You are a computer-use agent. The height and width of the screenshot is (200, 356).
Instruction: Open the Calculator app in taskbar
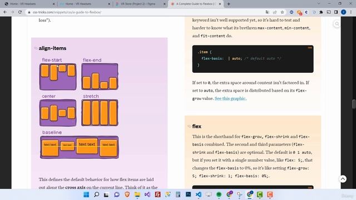pyautogui.click(x=178, y=194)
